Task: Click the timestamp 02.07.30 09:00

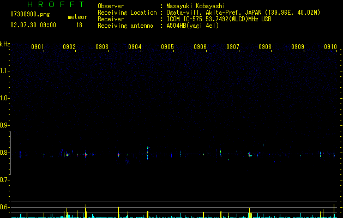Action: point(33,25)
